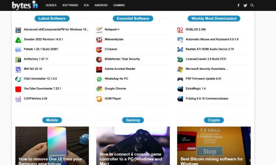Click the Microsoft Security Essentials icon

[x=180, y=69]
